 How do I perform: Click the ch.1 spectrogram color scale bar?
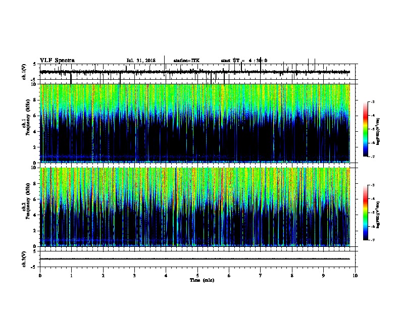pos(365,129)
